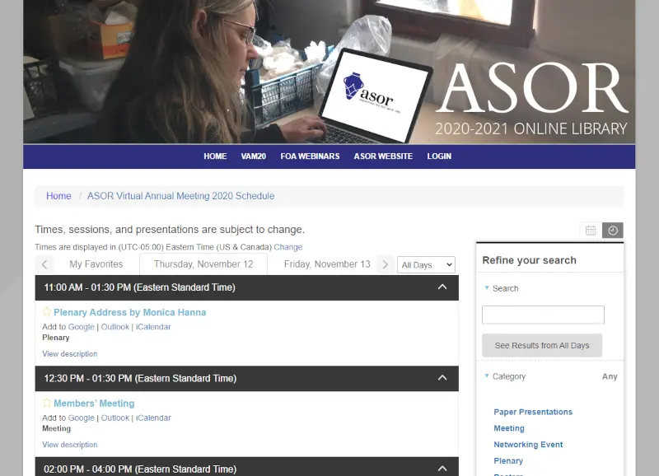Filter by Paper Presentations category
This screenshot has width=659, height=476.
(533, 412)
